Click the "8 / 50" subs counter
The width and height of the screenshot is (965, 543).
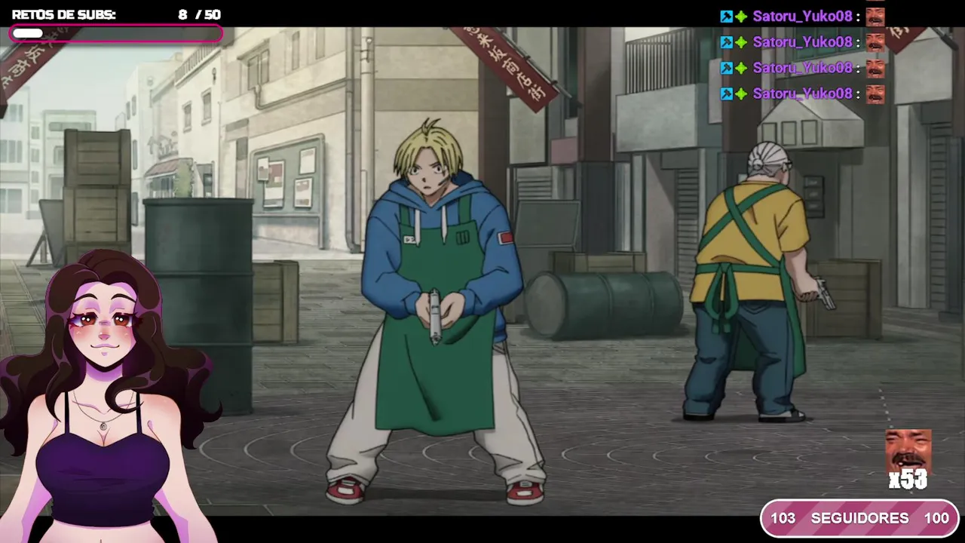click(199, 14)
